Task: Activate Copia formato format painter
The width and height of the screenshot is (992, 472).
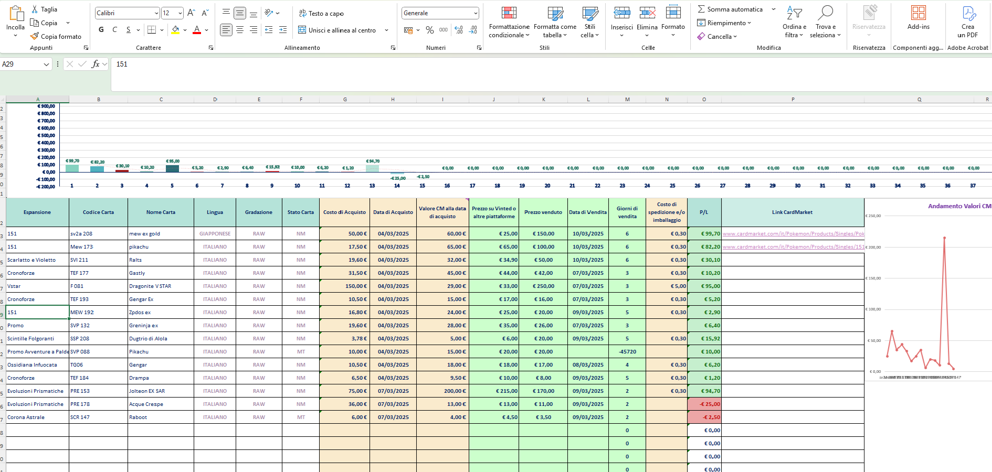Action: tap(56, 36)
